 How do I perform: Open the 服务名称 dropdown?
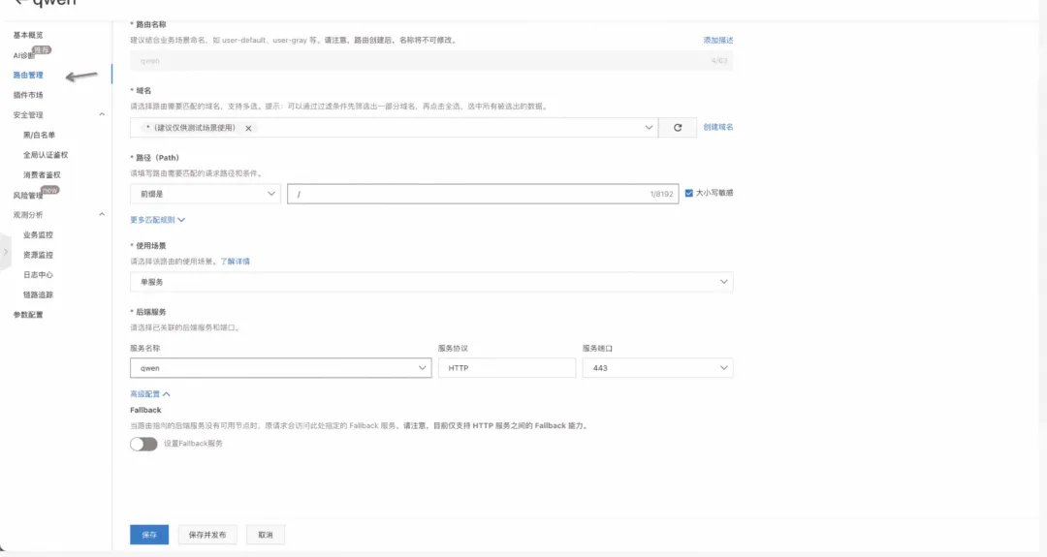pos(280,367)
